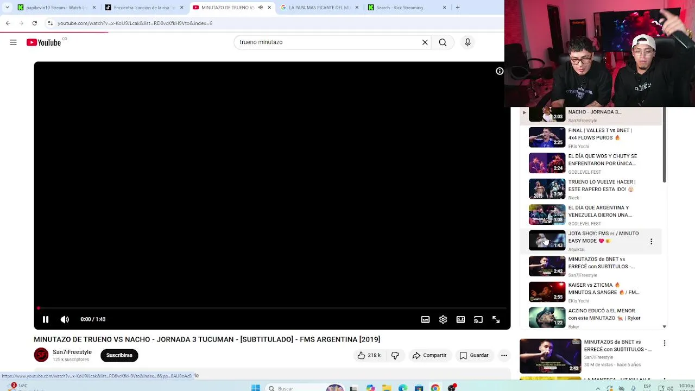The height and width of the screenshot is (391, 695).
Task: Seek on the video progress bar
Action: [271, 308]
